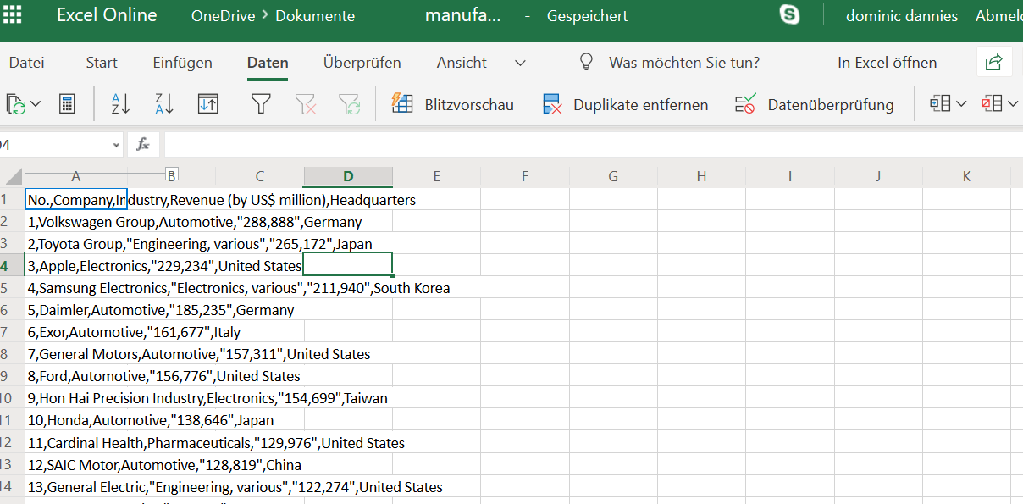Click the Blitzvorschau label

(x=469, y=105)
